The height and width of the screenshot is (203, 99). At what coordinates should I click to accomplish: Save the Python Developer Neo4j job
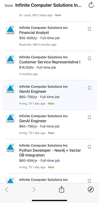89,147
